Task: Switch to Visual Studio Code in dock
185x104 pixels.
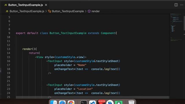Action: tap(92, 102)
